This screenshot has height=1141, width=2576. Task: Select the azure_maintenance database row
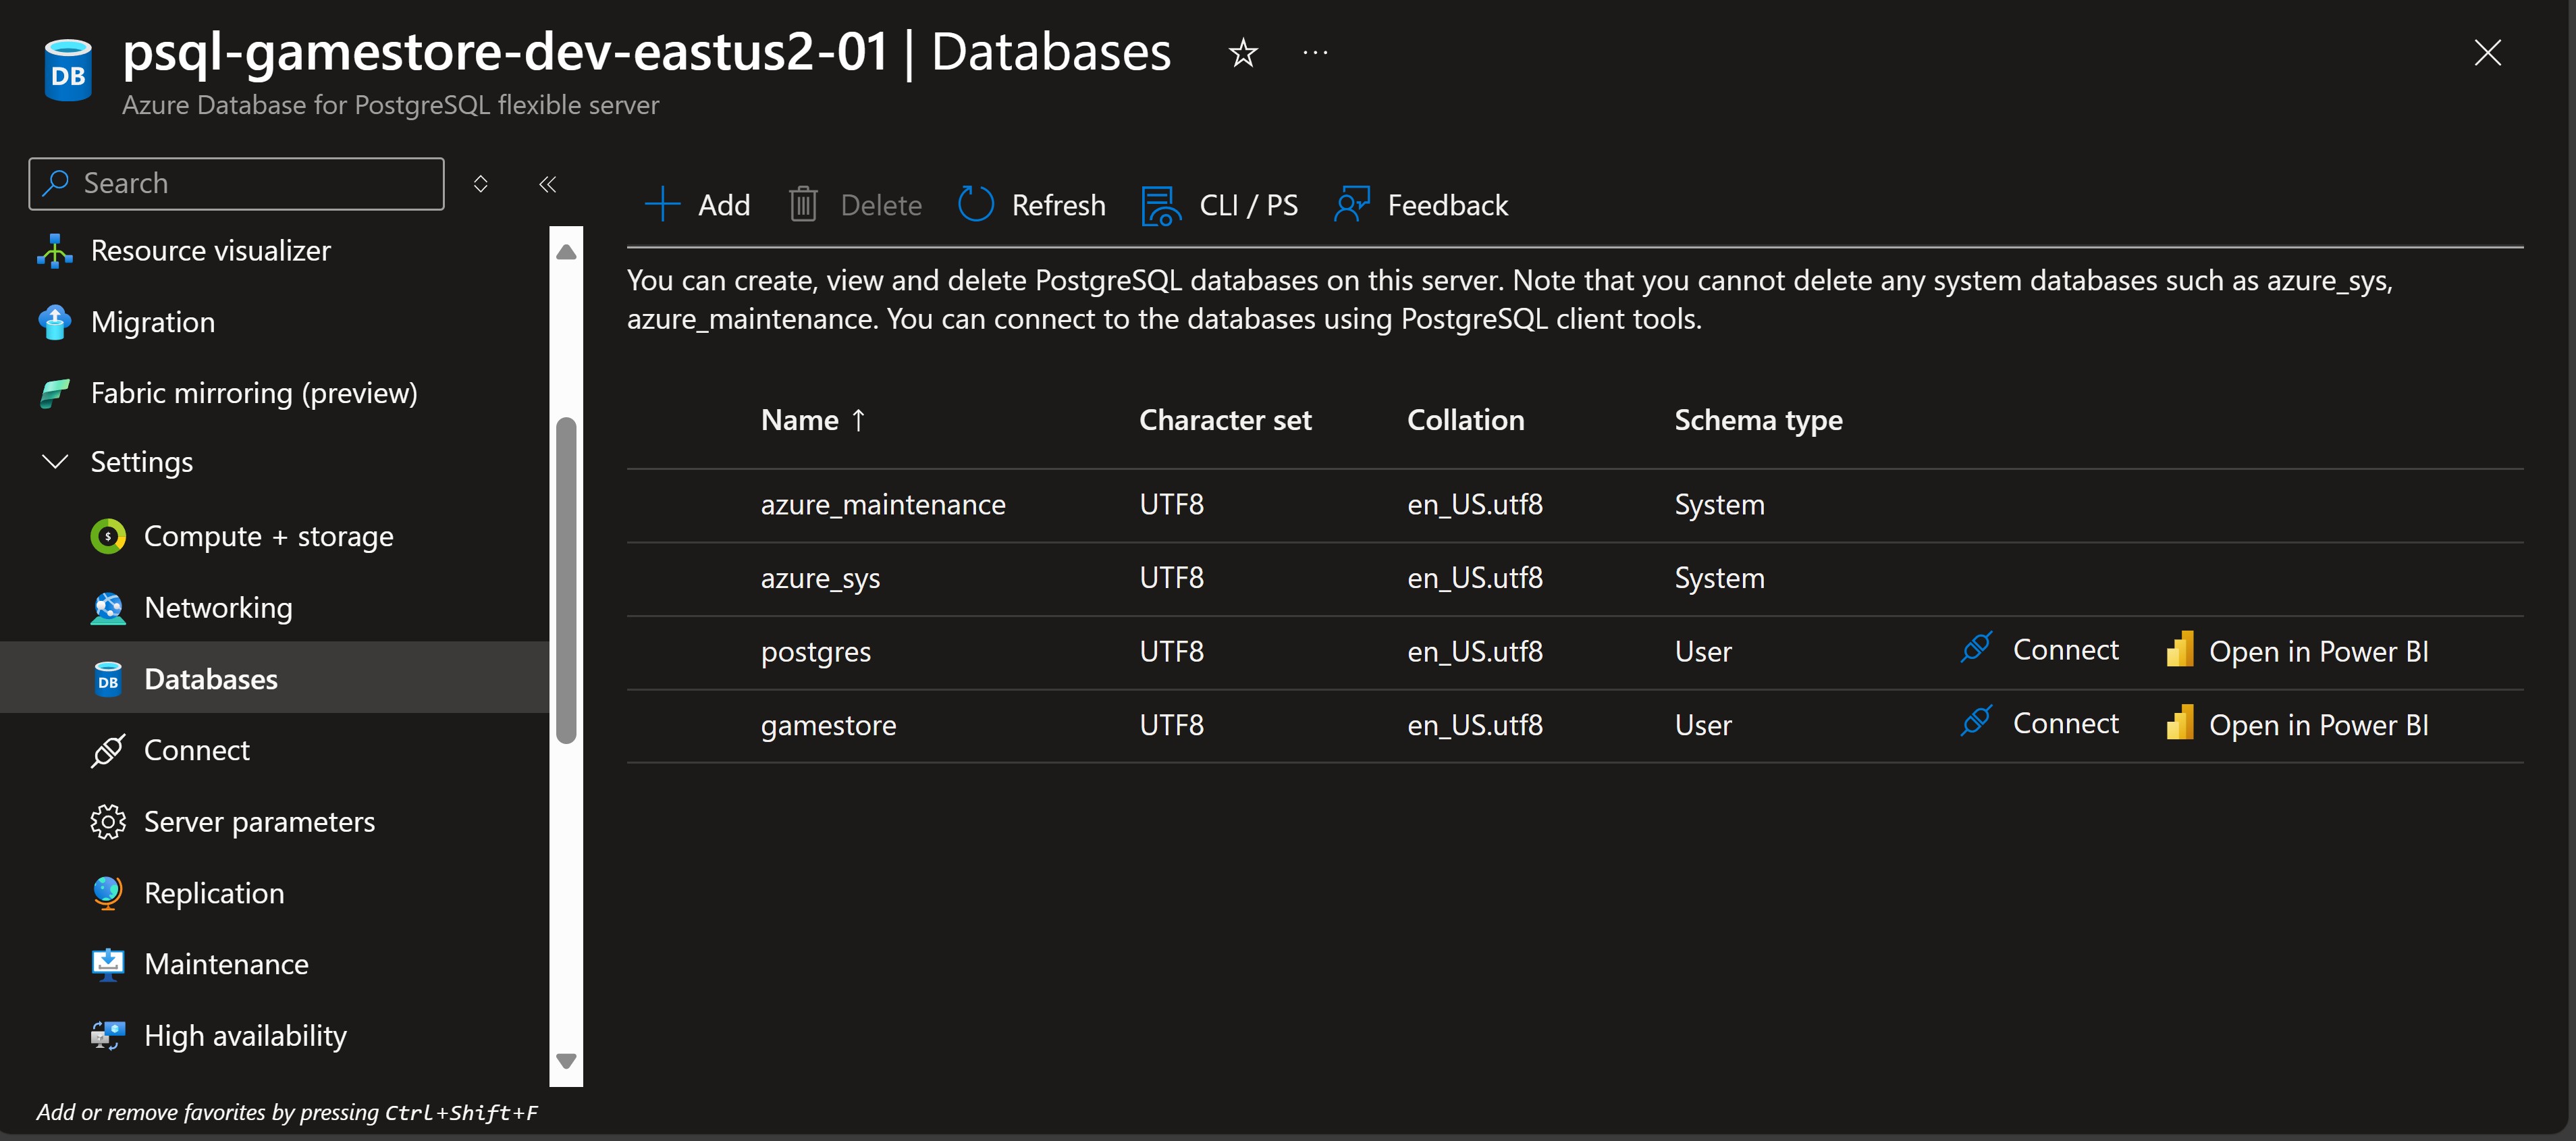(1574, 505)
